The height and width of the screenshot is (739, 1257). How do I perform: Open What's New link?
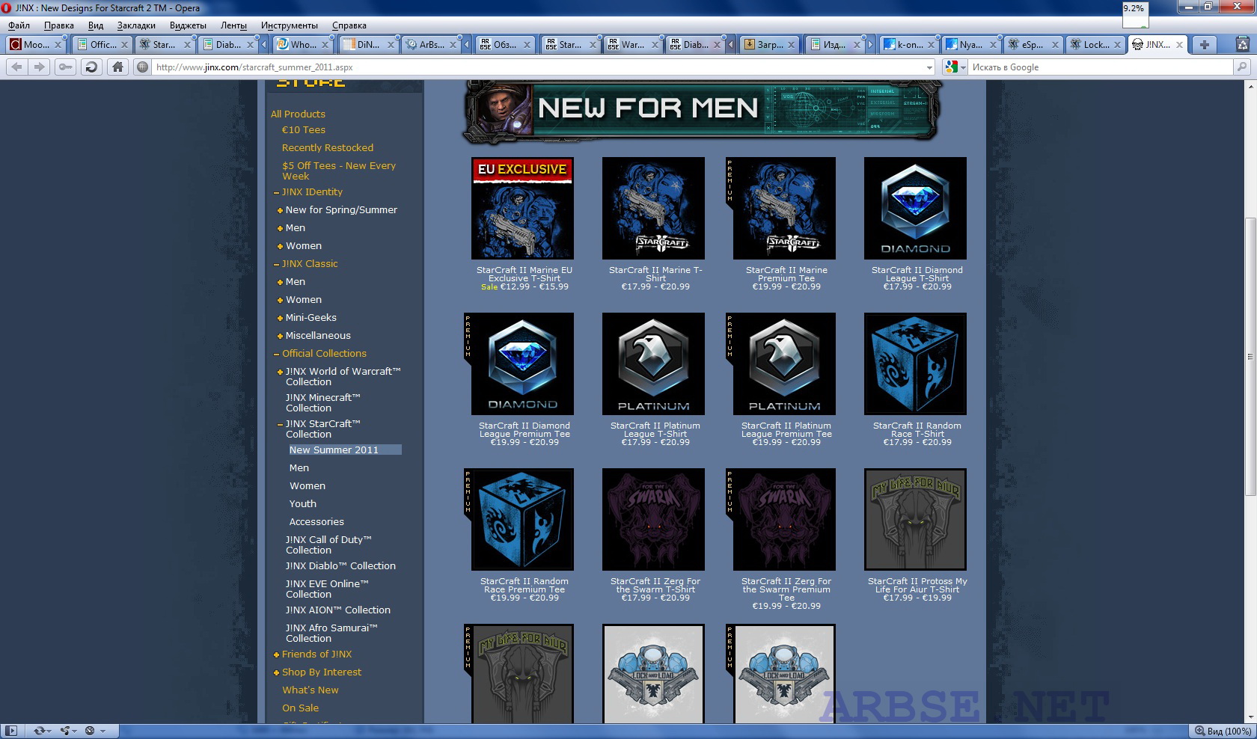[x=311, y=690]
